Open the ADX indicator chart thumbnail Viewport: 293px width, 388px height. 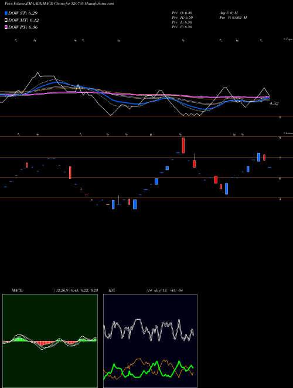(150, 341)
